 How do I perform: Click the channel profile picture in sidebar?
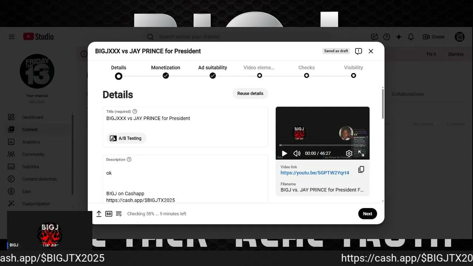(x=37, y=71)
